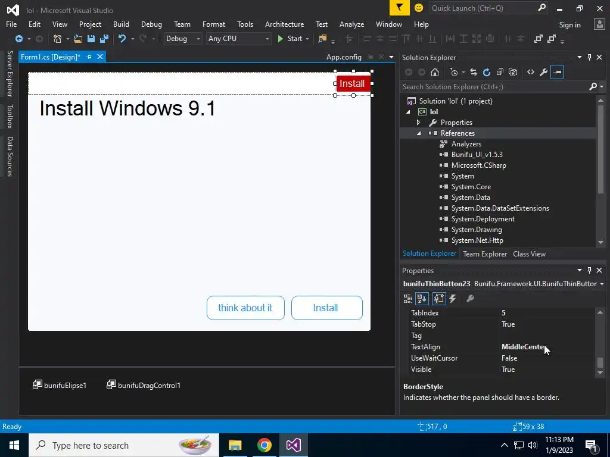Switch to the Team Explorer tab
The height and width of the screenshot is (457, 610).
pos(485,253)
